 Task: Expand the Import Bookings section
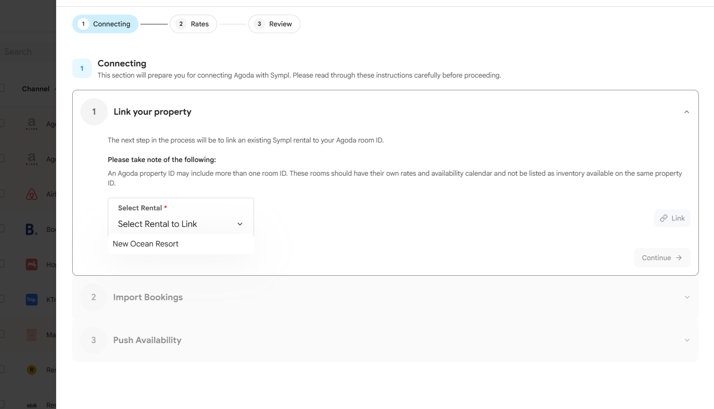(687, 297)
